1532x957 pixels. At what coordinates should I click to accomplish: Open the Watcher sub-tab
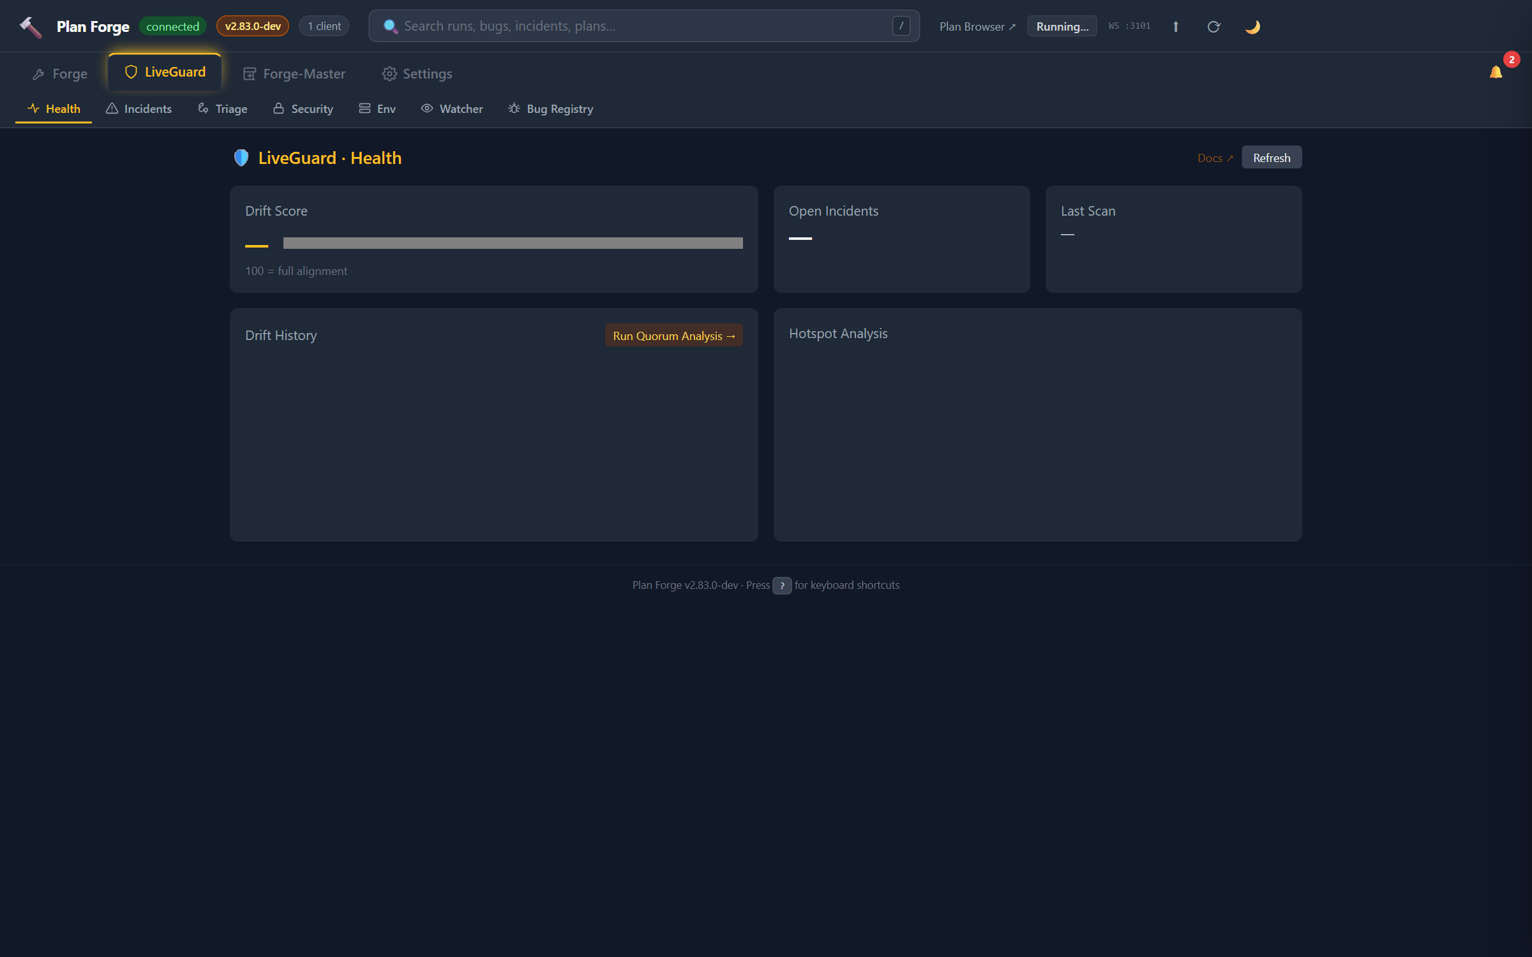coord(452,109)
